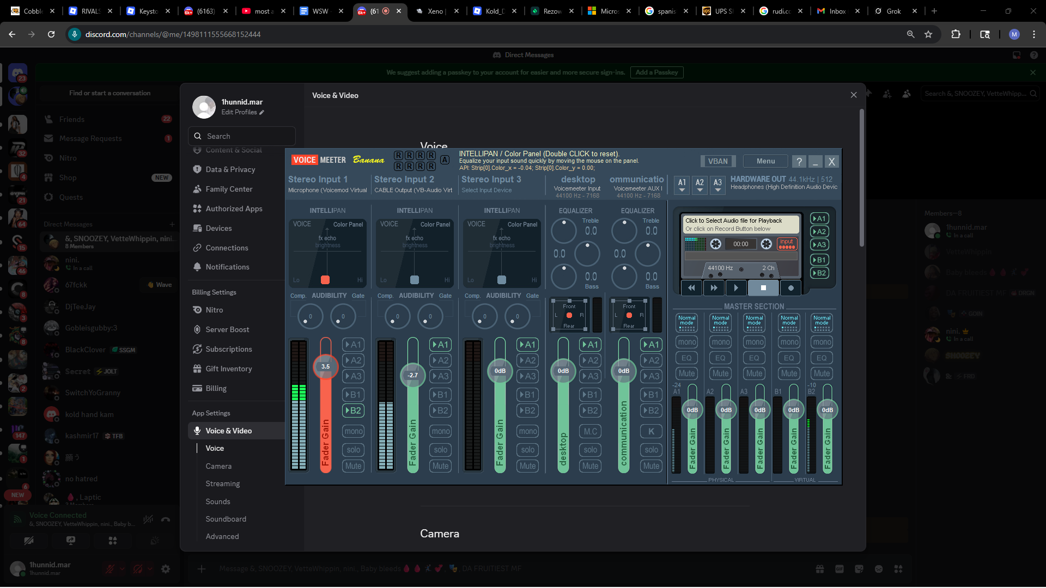Screen dimensions: 1046x588
Task: Open the A1 hardware output device dropdown
Action: (x=682, y=185)
